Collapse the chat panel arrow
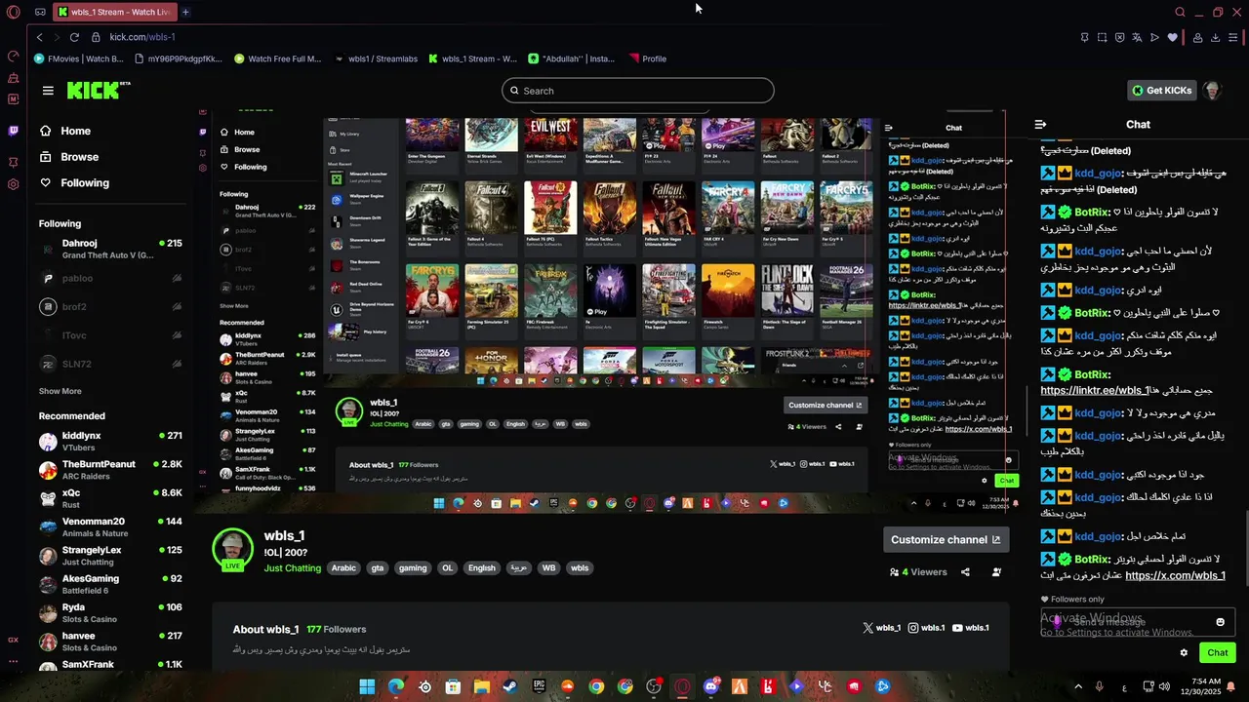This screenshot has width=1249, height=702. pyautogui.click(x=1040, y=125)
